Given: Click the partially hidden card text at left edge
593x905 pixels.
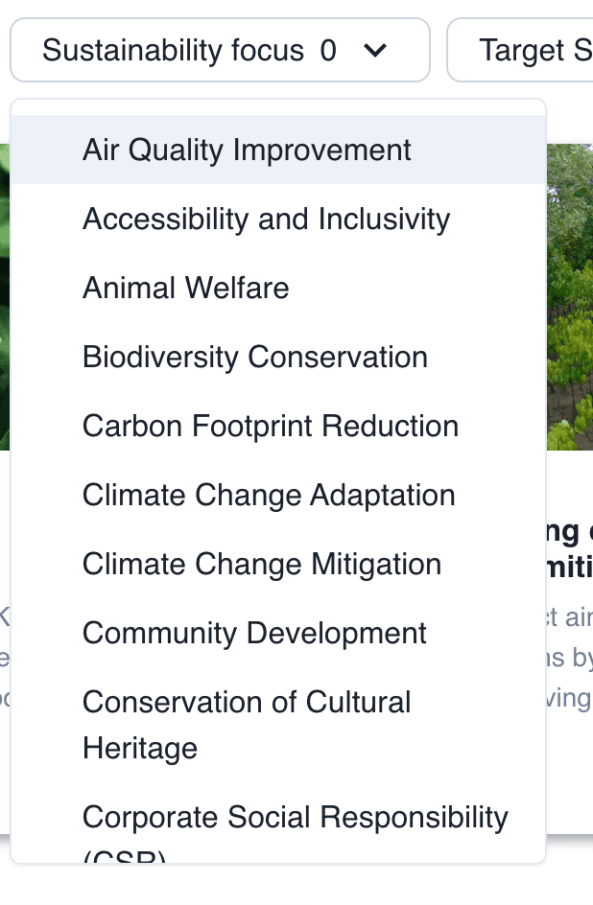Looking at the screenshot, I should [x=5, y=658].
